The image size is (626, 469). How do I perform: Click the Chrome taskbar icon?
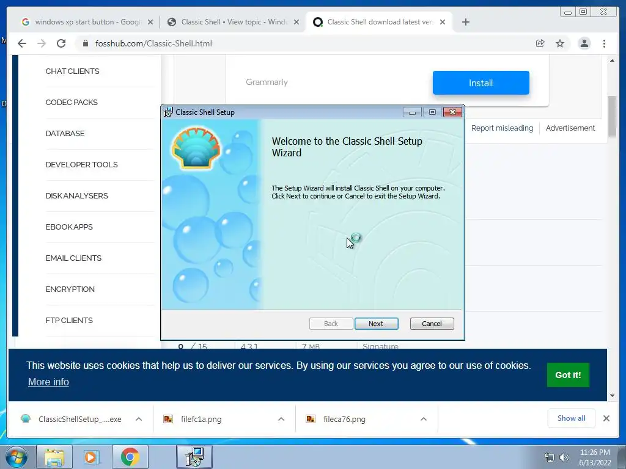coord(130,457)
